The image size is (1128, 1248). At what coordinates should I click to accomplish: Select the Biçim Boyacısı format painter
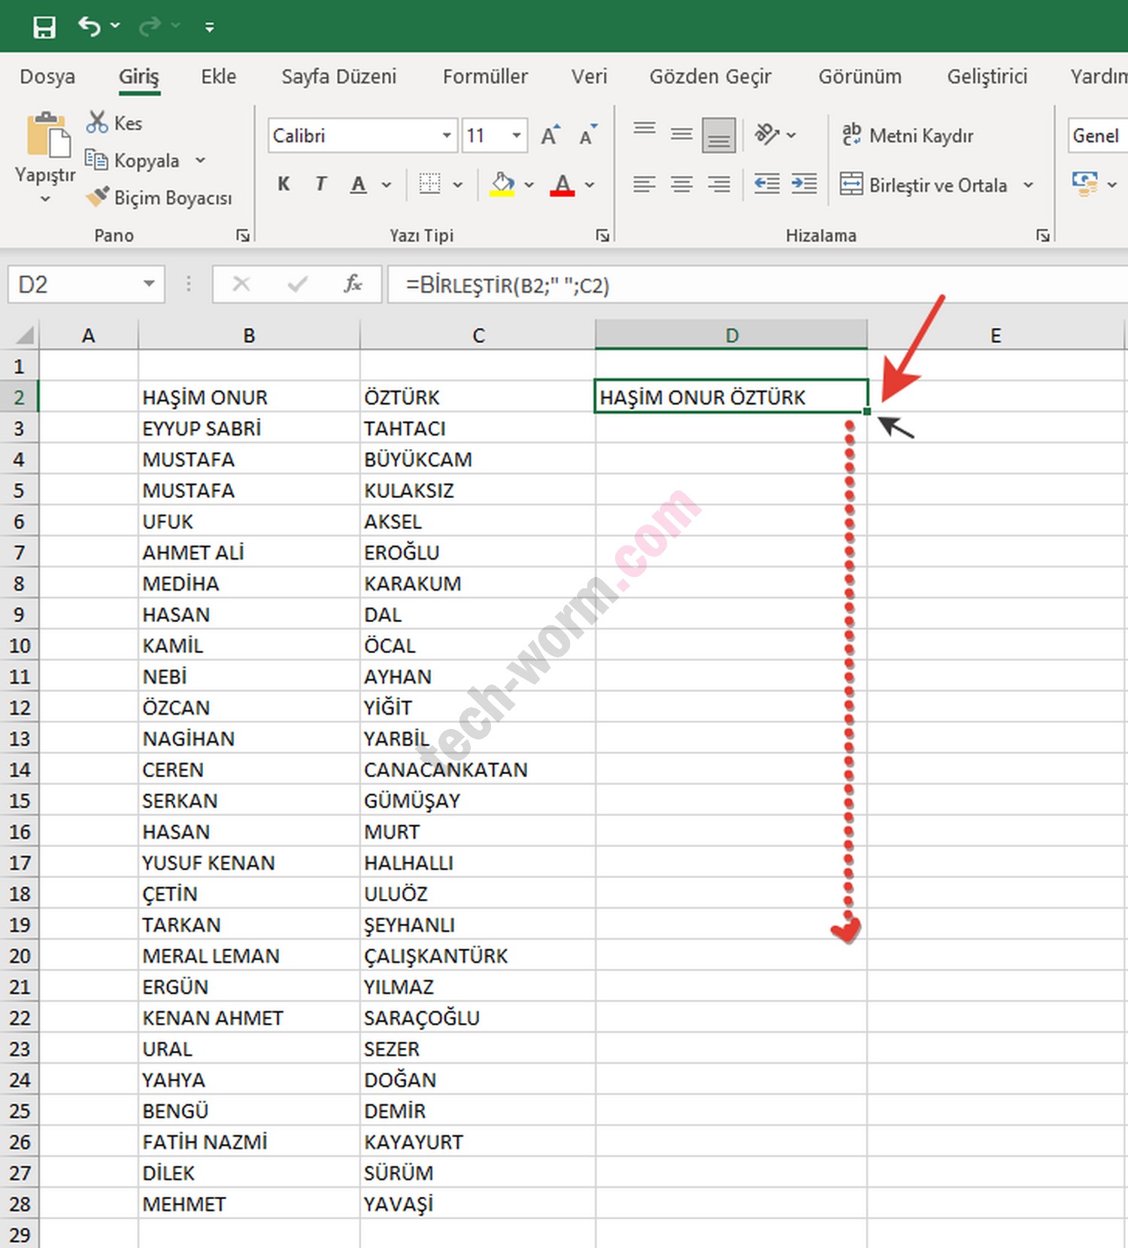coord(159,198)
